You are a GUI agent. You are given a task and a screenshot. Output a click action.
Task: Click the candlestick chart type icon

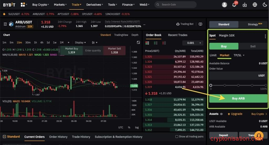coord(93,42)
